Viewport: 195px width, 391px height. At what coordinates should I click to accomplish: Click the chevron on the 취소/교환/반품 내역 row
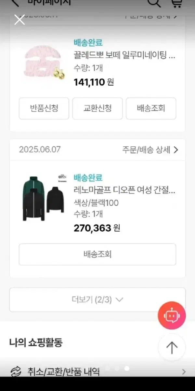pos(184,371)
